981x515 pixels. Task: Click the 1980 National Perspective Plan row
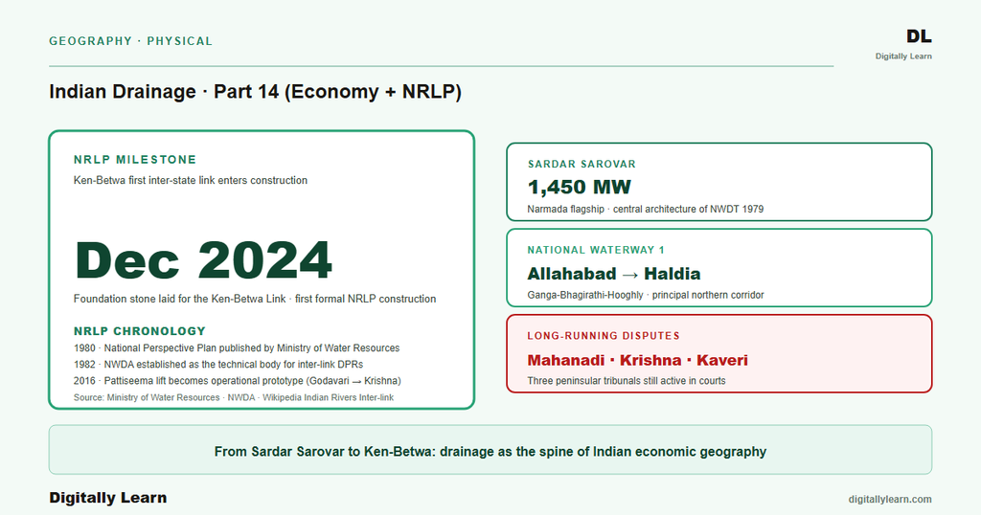pos(237,348)
